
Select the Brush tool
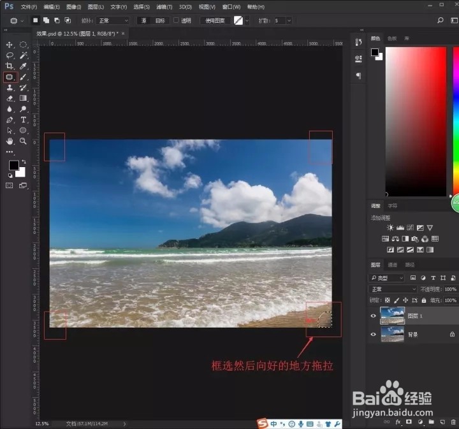tap(23, 77)
